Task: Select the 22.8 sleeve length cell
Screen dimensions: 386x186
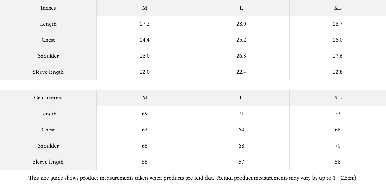Action: click(x=338, y=72)
